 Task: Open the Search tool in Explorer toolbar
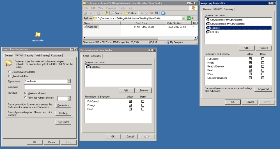(116, 13)
